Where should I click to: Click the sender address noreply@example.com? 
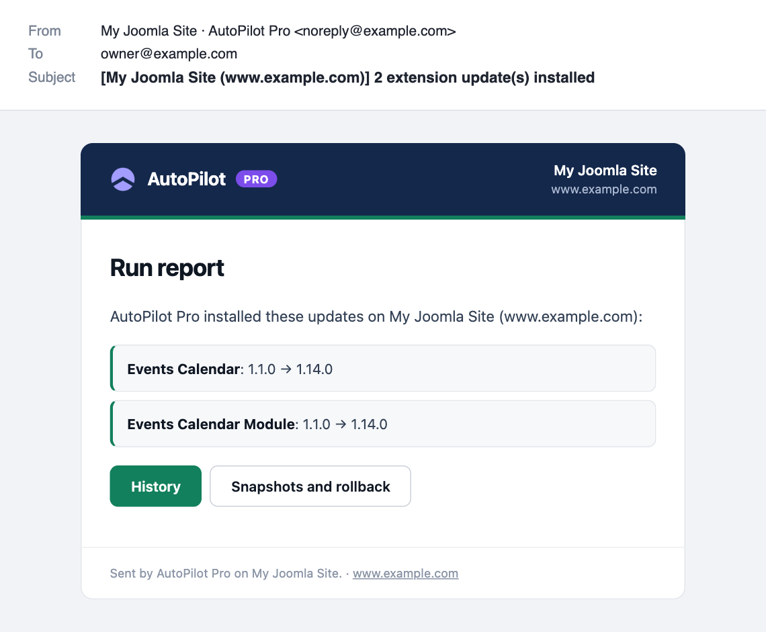[375, 31]
